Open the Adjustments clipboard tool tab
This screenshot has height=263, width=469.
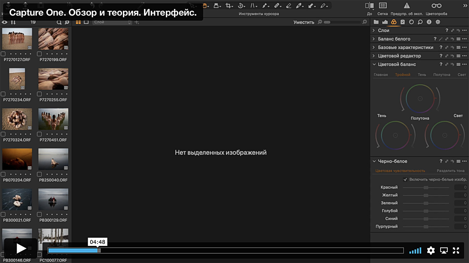(403, 22)
